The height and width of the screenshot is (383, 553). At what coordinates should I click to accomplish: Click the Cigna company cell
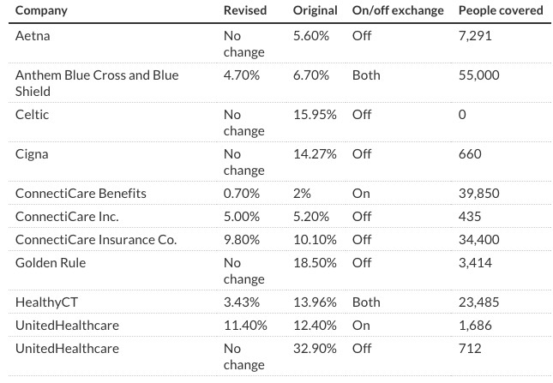pos(33,154)
